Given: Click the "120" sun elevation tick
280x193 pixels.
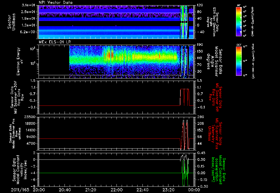Looking at the screenshot, I should pos(200,5).
